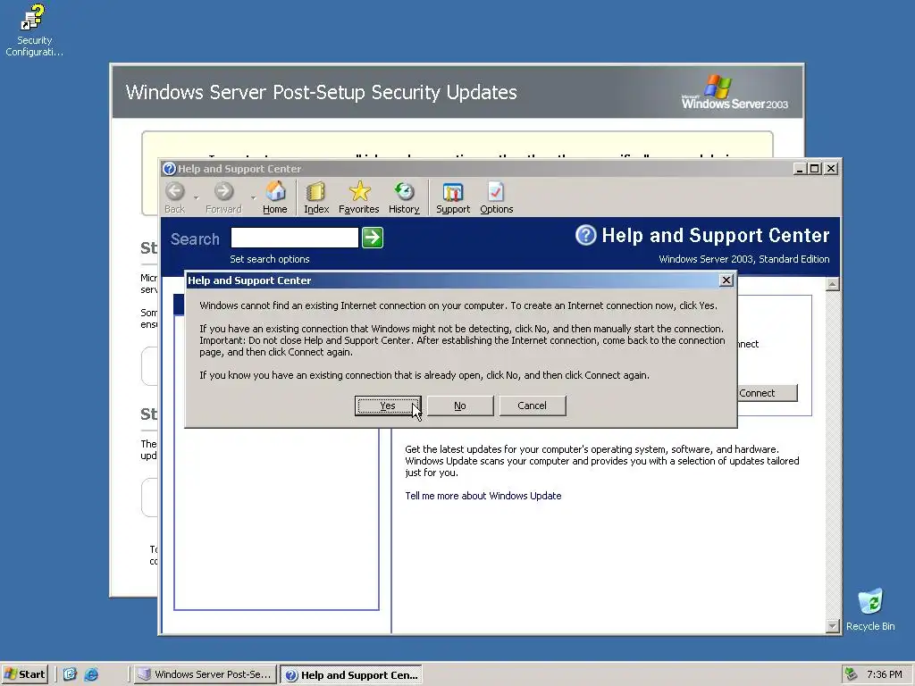Click Help and Support Center taskbar button

(x=351, y=675)
